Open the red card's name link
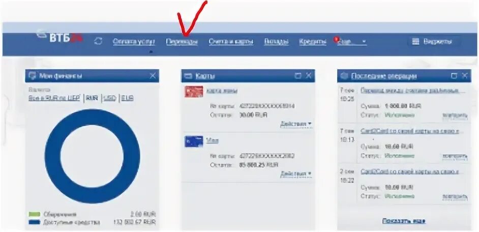Viewport: 479px width, 232px height. coord(222,91)
